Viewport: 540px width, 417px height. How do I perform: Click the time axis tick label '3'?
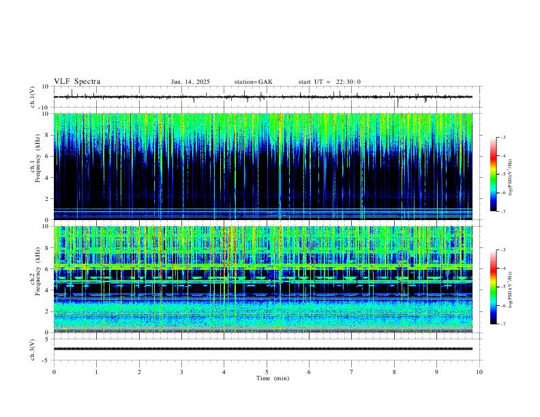click(x=181, y=372)
